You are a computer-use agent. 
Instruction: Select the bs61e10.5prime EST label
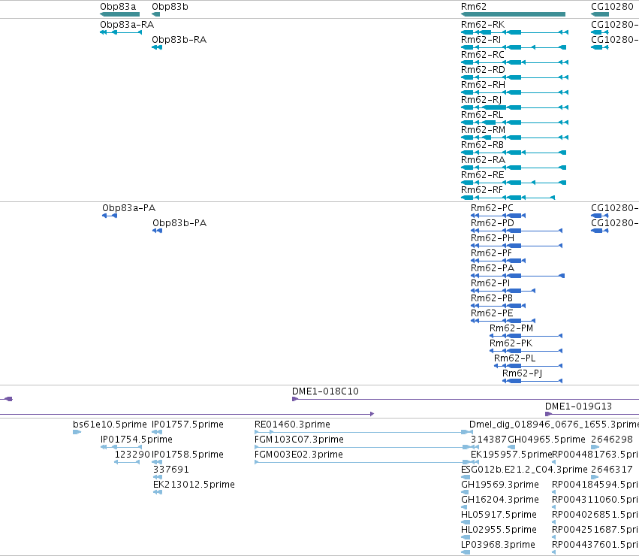tap(110, 425)
